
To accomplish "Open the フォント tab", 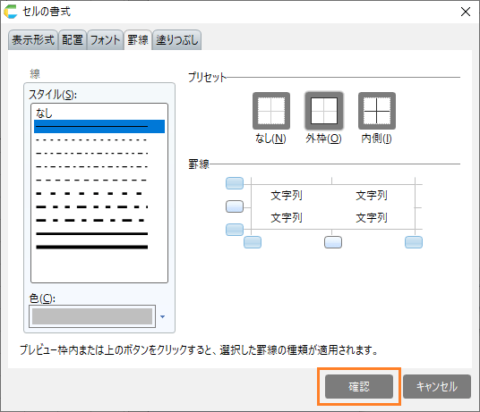I will [106, 40].
